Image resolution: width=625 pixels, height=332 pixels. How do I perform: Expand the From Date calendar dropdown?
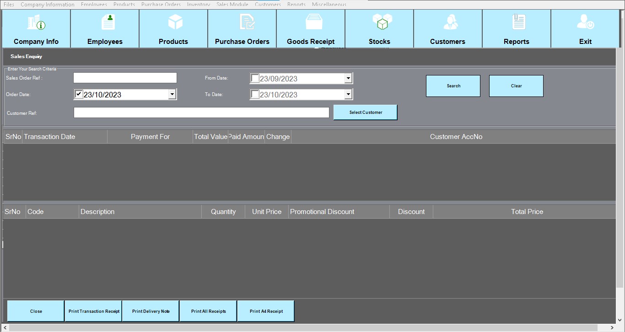pos(348,78)
